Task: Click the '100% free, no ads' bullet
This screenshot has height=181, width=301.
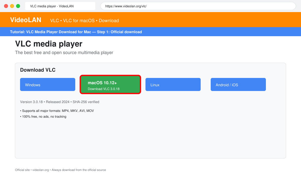Action: tap(43, 117)
